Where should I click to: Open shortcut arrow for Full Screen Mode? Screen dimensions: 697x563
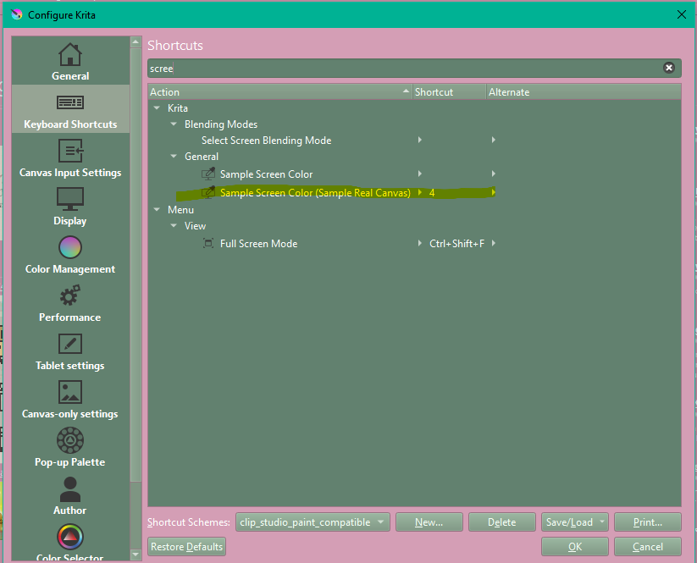[420, 244]
